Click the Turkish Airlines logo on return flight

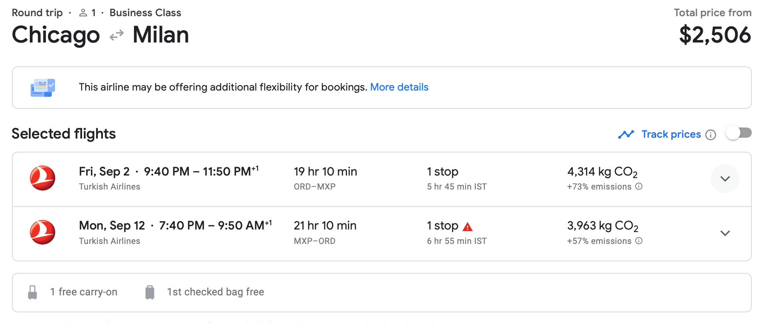tap(43, 232)
